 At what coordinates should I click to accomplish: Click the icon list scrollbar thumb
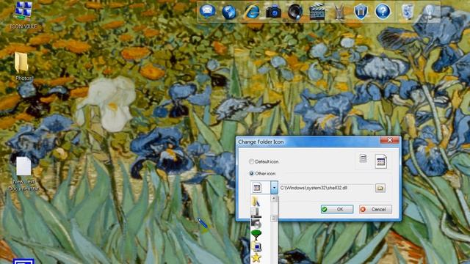pos(274,219)
